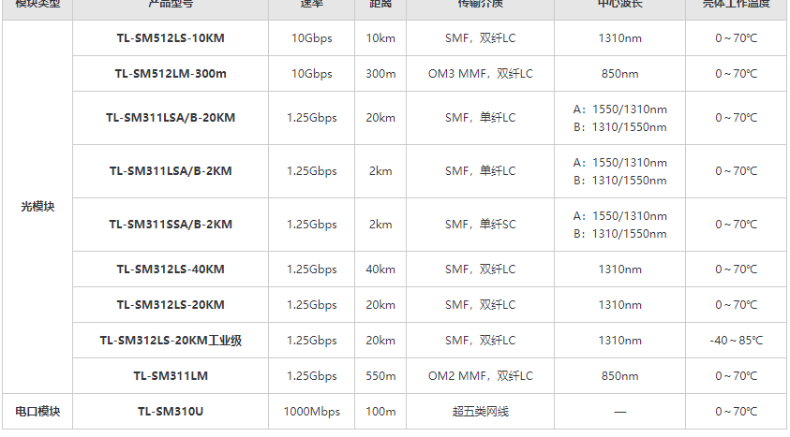Click the 电口模块 module type cell
Image resolution: width=790 pixels, height=437 pixels.
(37, 412)
